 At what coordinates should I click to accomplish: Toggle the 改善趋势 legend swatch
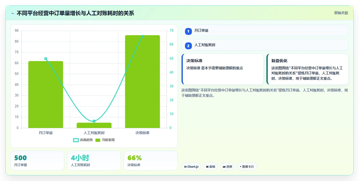(x=76, y=140)
